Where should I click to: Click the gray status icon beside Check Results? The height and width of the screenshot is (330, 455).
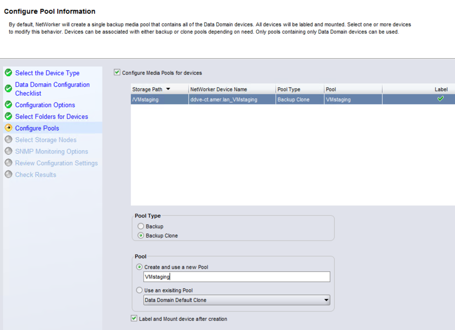(x=9, y=174)
